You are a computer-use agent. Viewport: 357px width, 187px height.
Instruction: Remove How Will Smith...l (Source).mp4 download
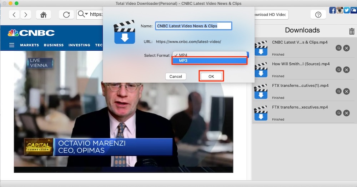347,70
